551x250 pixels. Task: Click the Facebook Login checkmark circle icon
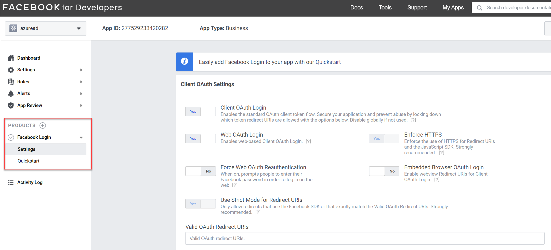11,137
